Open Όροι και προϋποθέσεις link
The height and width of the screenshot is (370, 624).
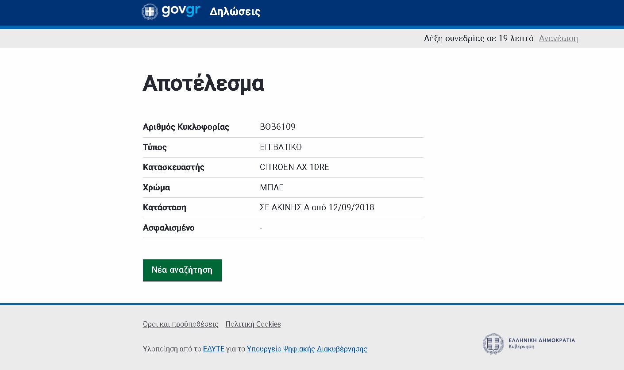[181, 324]
